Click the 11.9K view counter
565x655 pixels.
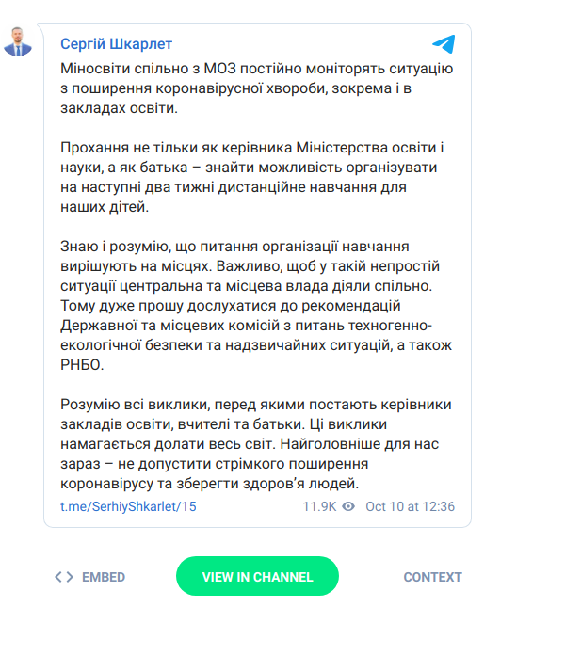pos(319,506)
